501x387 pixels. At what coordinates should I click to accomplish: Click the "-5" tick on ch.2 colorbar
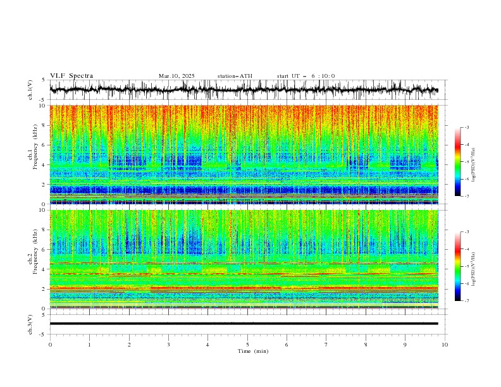pyautogui.click(x=467, y=266)
